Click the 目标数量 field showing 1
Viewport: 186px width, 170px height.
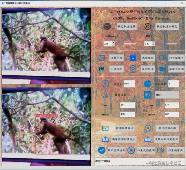pyautogui.click(x=174, y=84)
